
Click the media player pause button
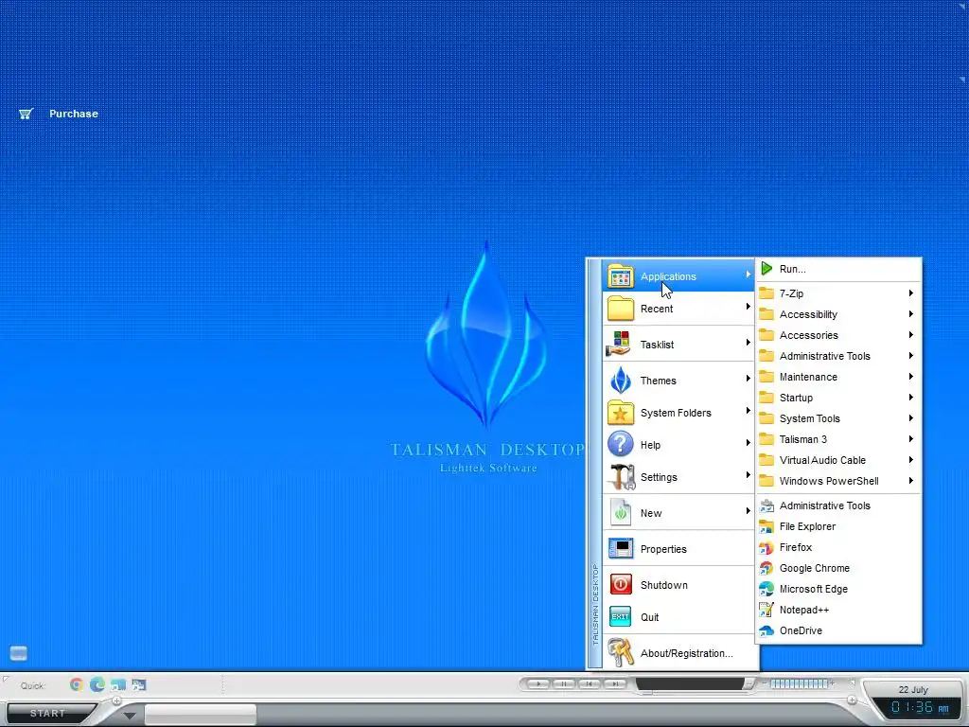564,683
